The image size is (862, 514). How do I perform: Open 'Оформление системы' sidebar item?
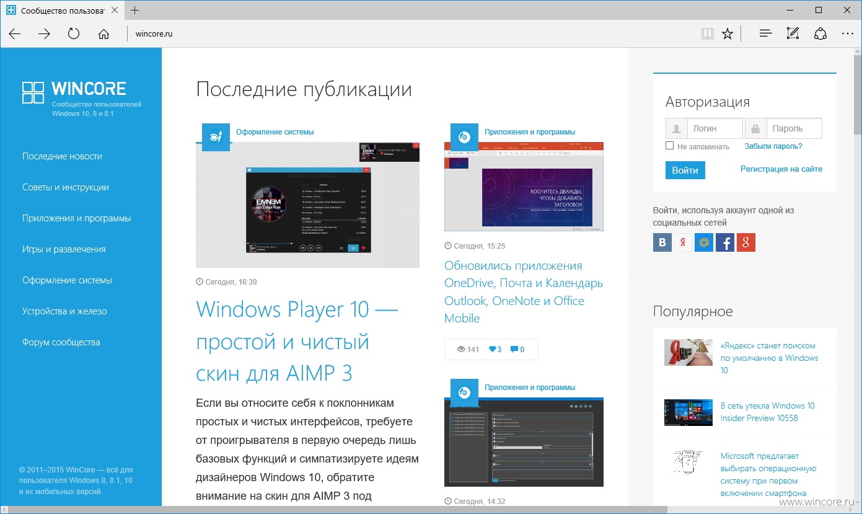point(67,280)
